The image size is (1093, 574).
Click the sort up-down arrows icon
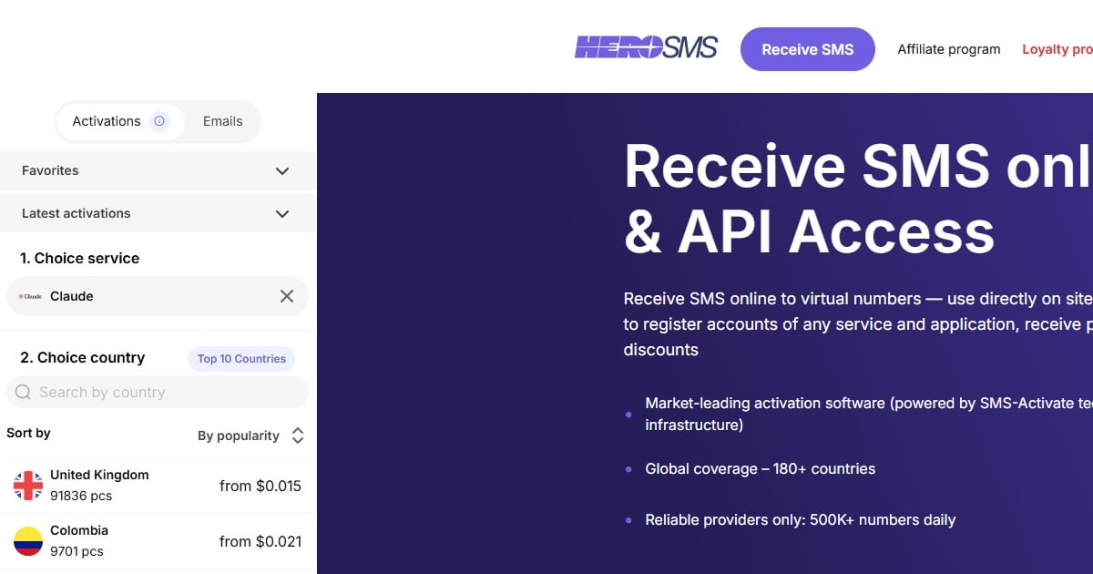coord(298,436)
